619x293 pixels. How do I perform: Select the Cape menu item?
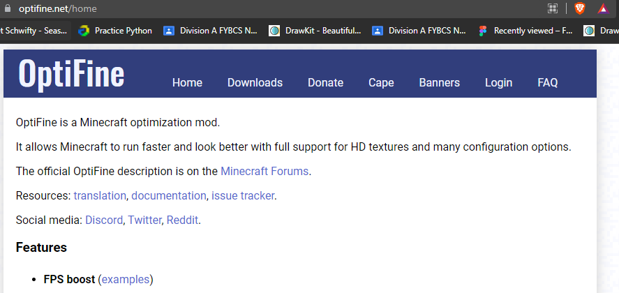[x=381, y=82]
